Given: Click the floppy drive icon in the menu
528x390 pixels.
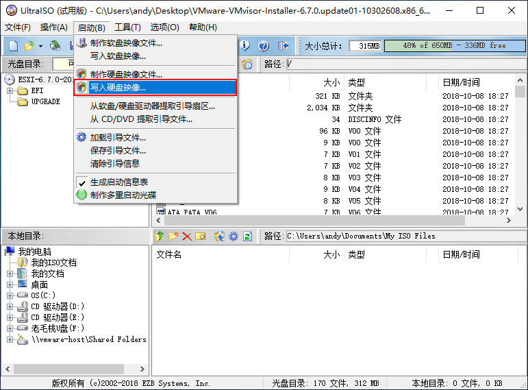Looking at the screenshot, I should click(81, 42).
